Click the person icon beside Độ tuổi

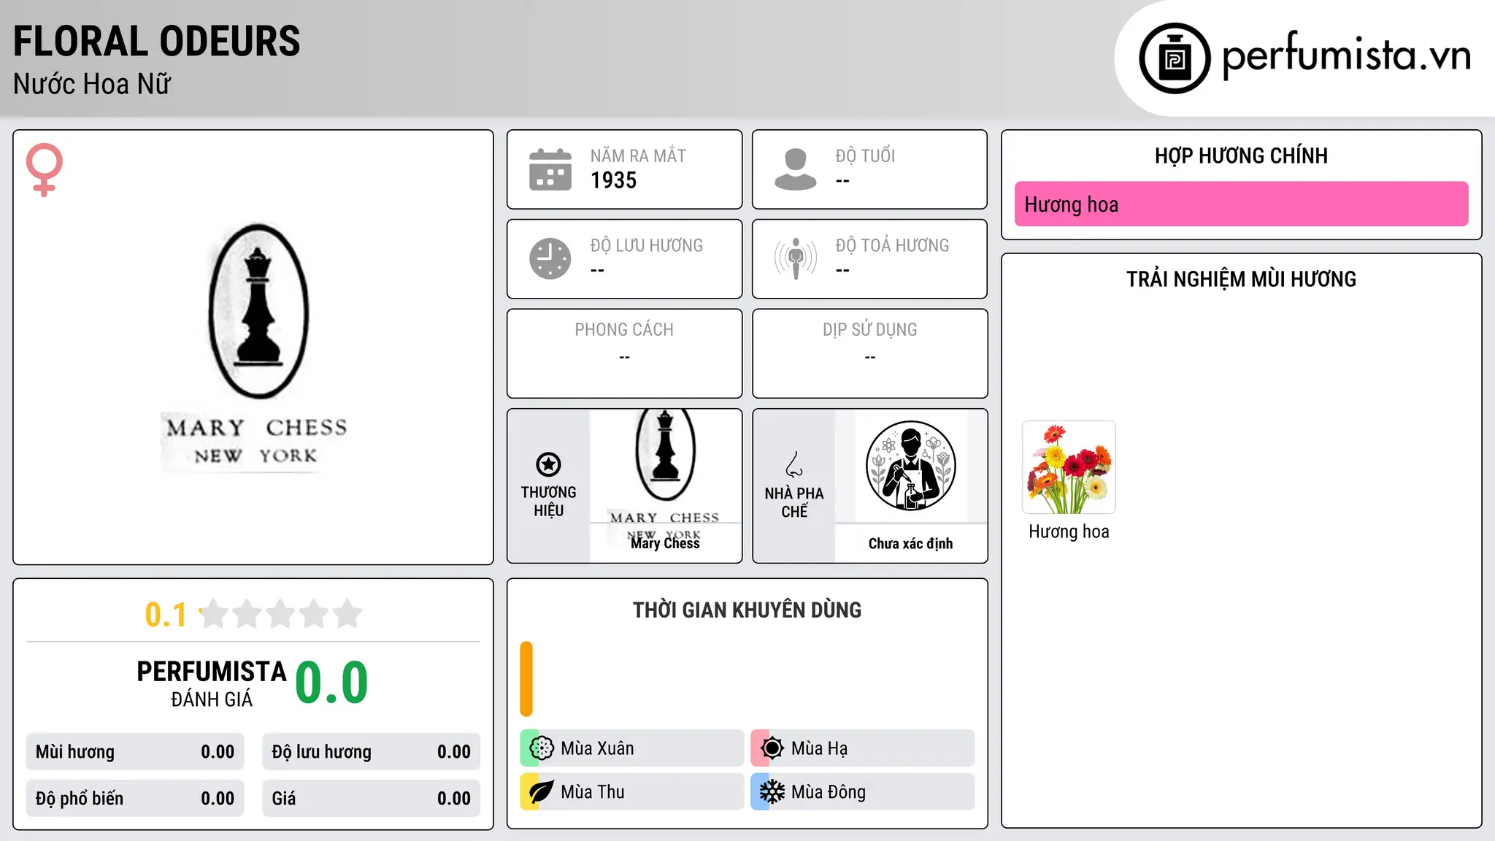(795, 169)
